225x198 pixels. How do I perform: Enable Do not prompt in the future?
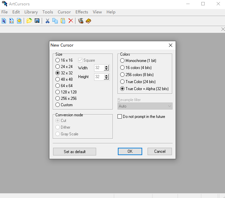pos(120,117)
